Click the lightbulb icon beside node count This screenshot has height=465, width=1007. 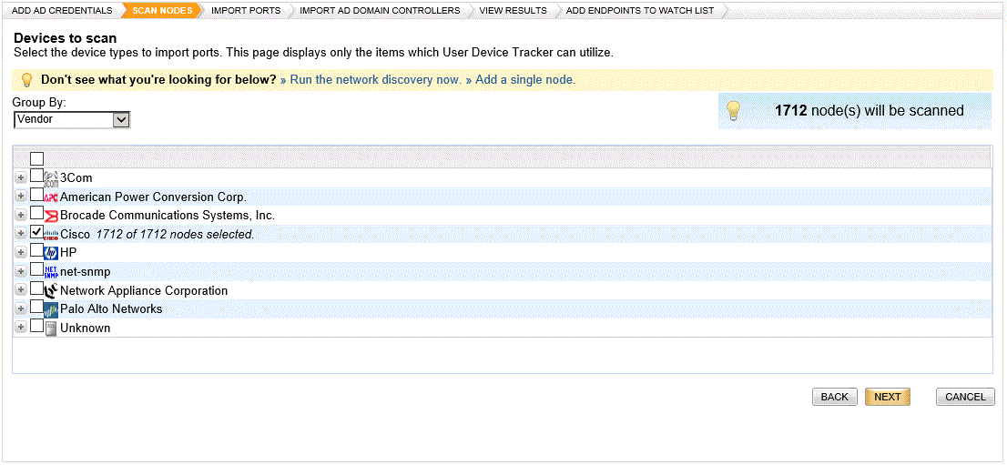tap(734, 110)
